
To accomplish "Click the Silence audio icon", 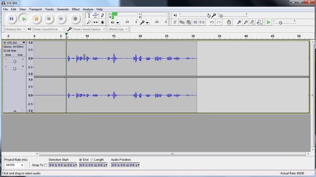I will coord(202,22).
